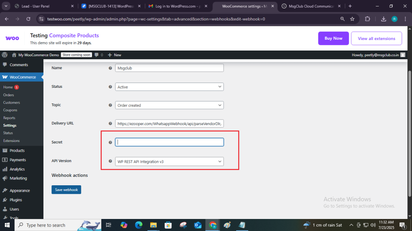
Task: Focus the Name field containing Msgclub
Action: [169, 68]
